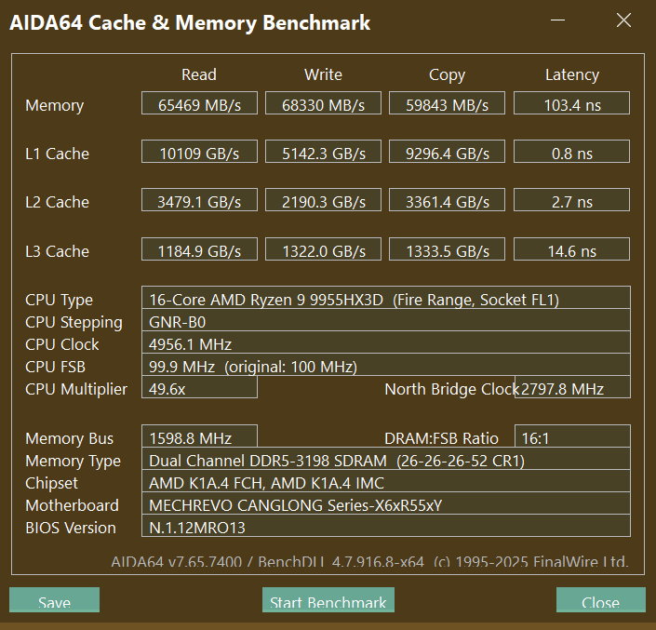
Task: Click the CPU Type label
Action: (x=59, y=301)
